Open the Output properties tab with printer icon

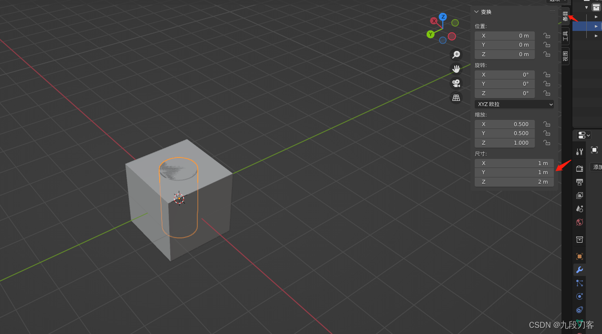tap(580, 182)
